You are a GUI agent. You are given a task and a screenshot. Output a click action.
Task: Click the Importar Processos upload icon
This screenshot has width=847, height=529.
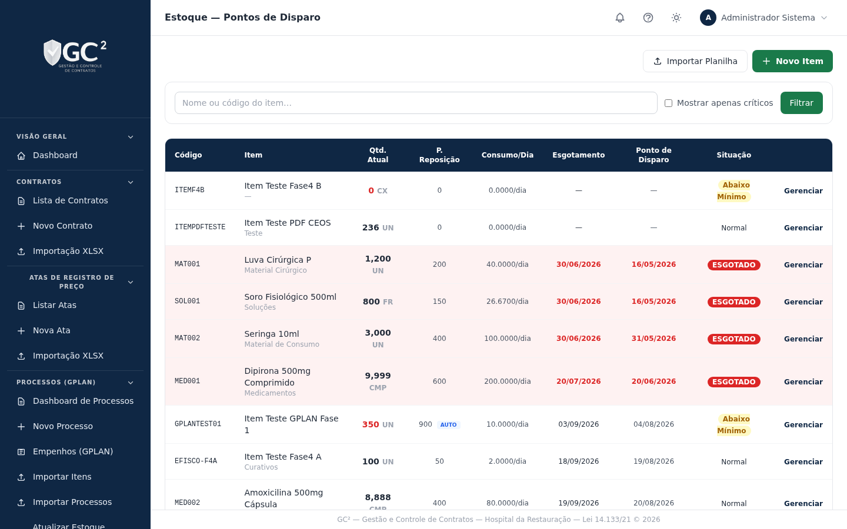point(21,503)
